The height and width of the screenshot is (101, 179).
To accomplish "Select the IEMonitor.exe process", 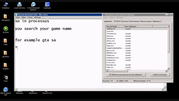I will click(137, 53).
